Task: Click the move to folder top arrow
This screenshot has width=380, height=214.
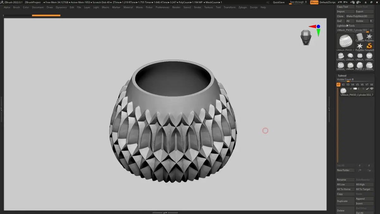Action: [x=359, y=170]
